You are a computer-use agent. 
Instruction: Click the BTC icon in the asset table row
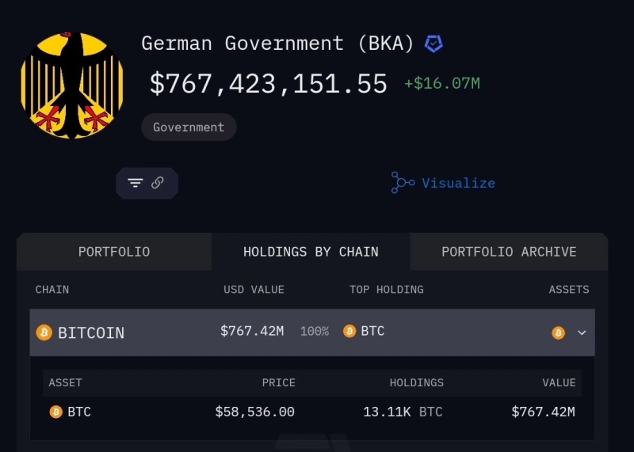tap(55, 412)
